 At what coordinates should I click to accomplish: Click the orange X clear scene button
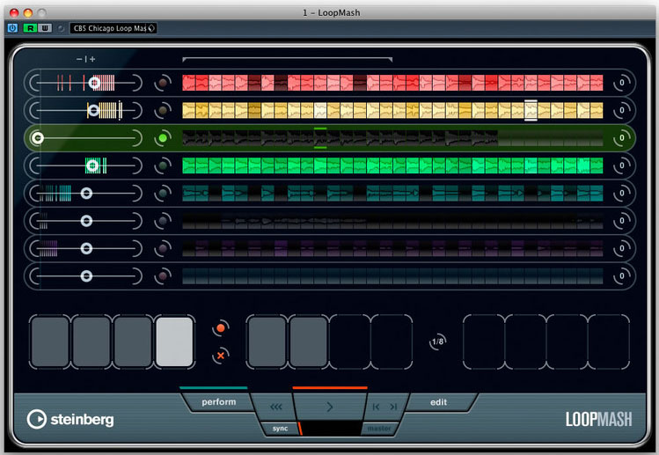(221, 356)
